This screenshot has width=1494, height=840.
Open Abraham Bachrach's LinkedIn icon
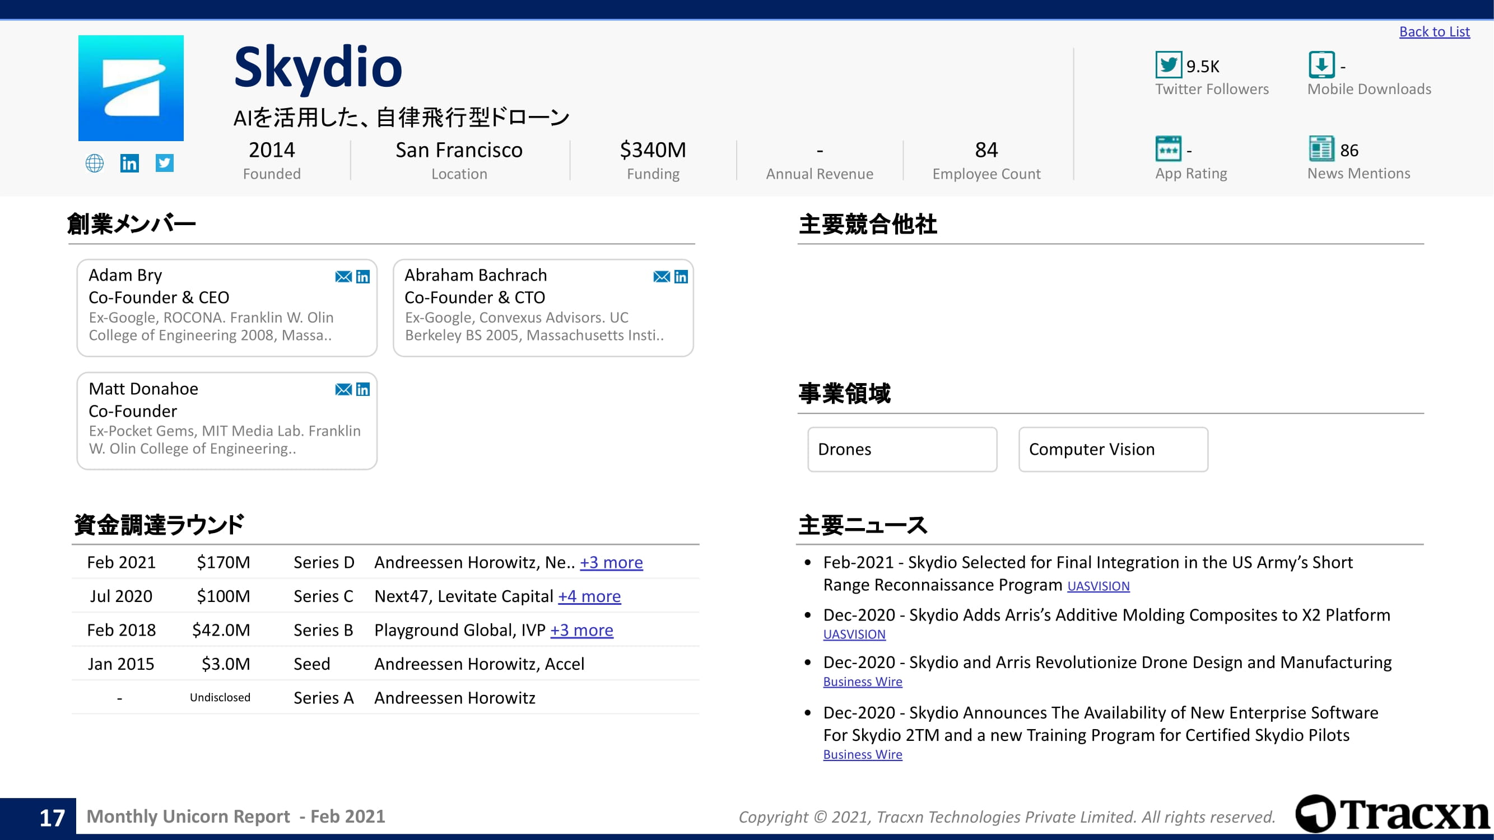[681, 277]
